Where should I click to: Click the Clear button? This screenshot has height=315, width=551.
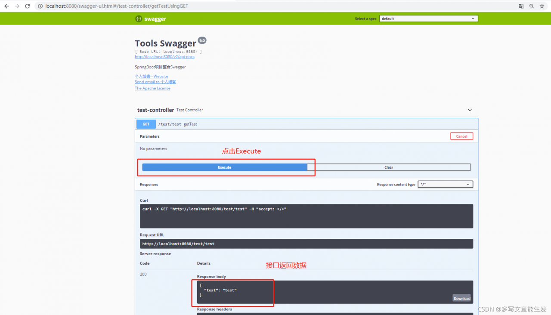(x=389, y=167)
